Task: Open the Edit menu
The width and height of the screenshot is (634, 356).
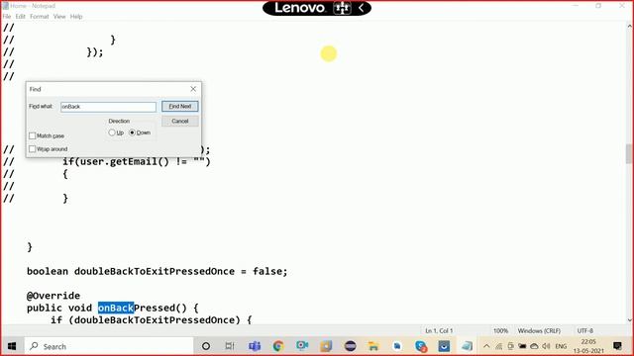Action: 20,17
